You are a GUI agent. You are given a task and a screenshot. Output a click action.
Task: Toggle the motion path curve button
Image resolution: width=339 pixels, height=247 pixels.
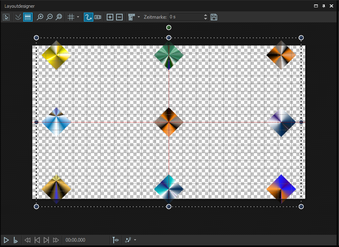[88, 17]
